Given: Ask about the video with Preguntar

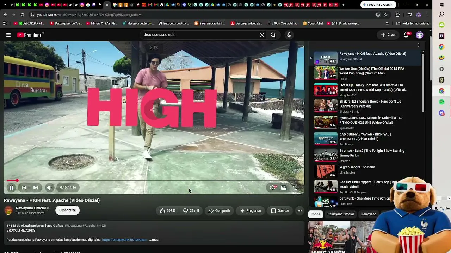Looking at the screenshot, I should tap(251, 211).
